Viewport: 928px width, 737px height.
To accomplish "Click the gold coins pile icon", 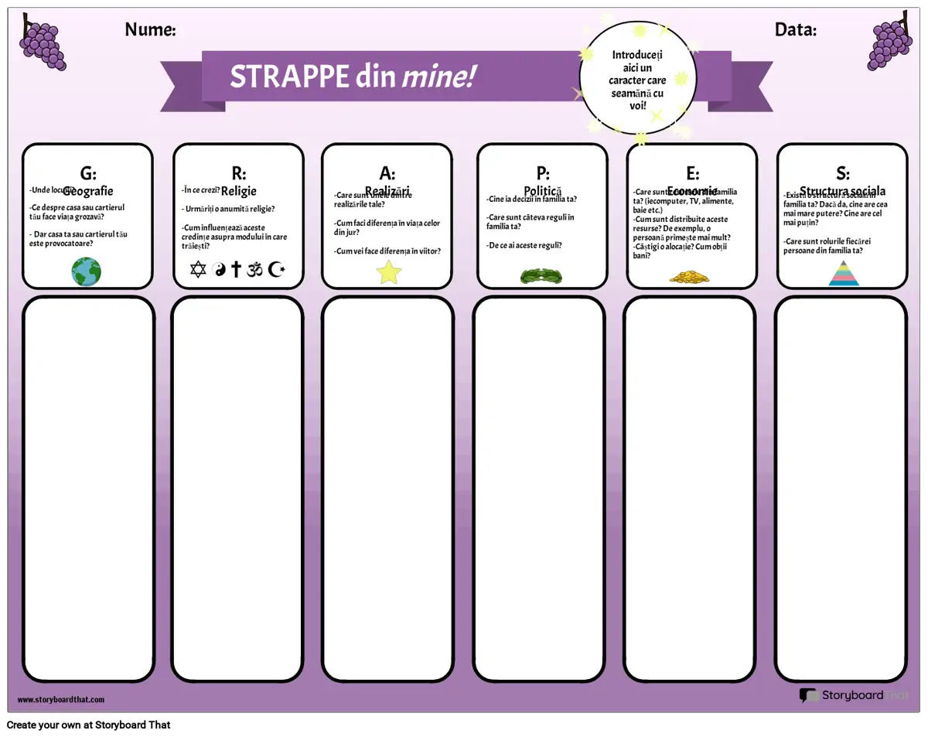I will (x=689, y=276).
